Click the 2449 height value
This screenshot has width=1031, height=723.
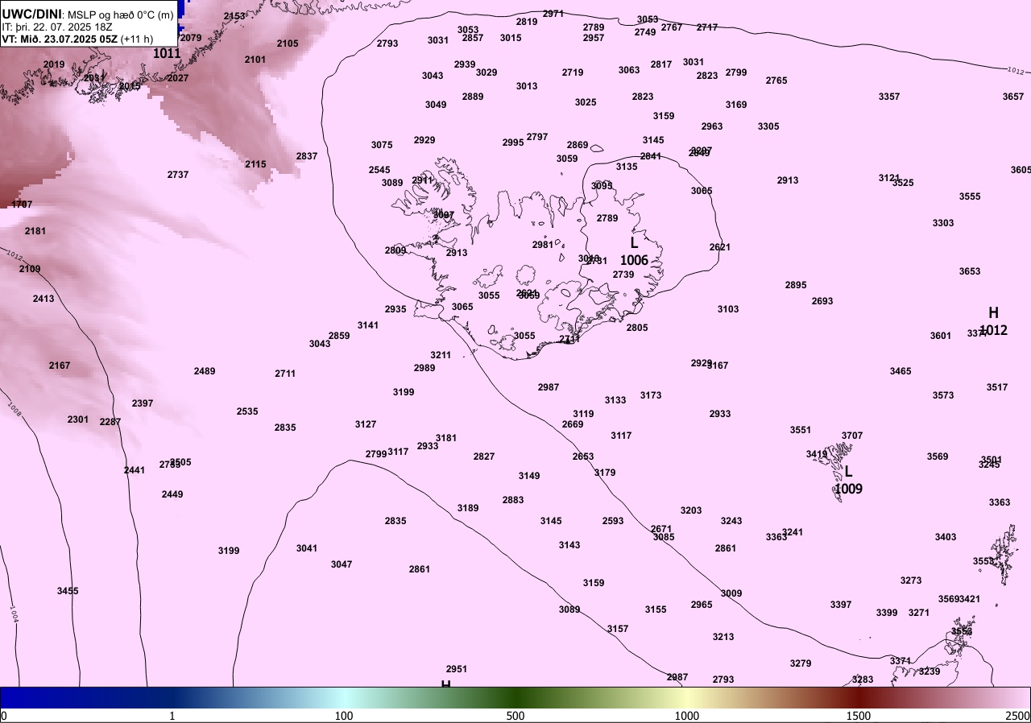pyautogui.click(x=172, y=494)
